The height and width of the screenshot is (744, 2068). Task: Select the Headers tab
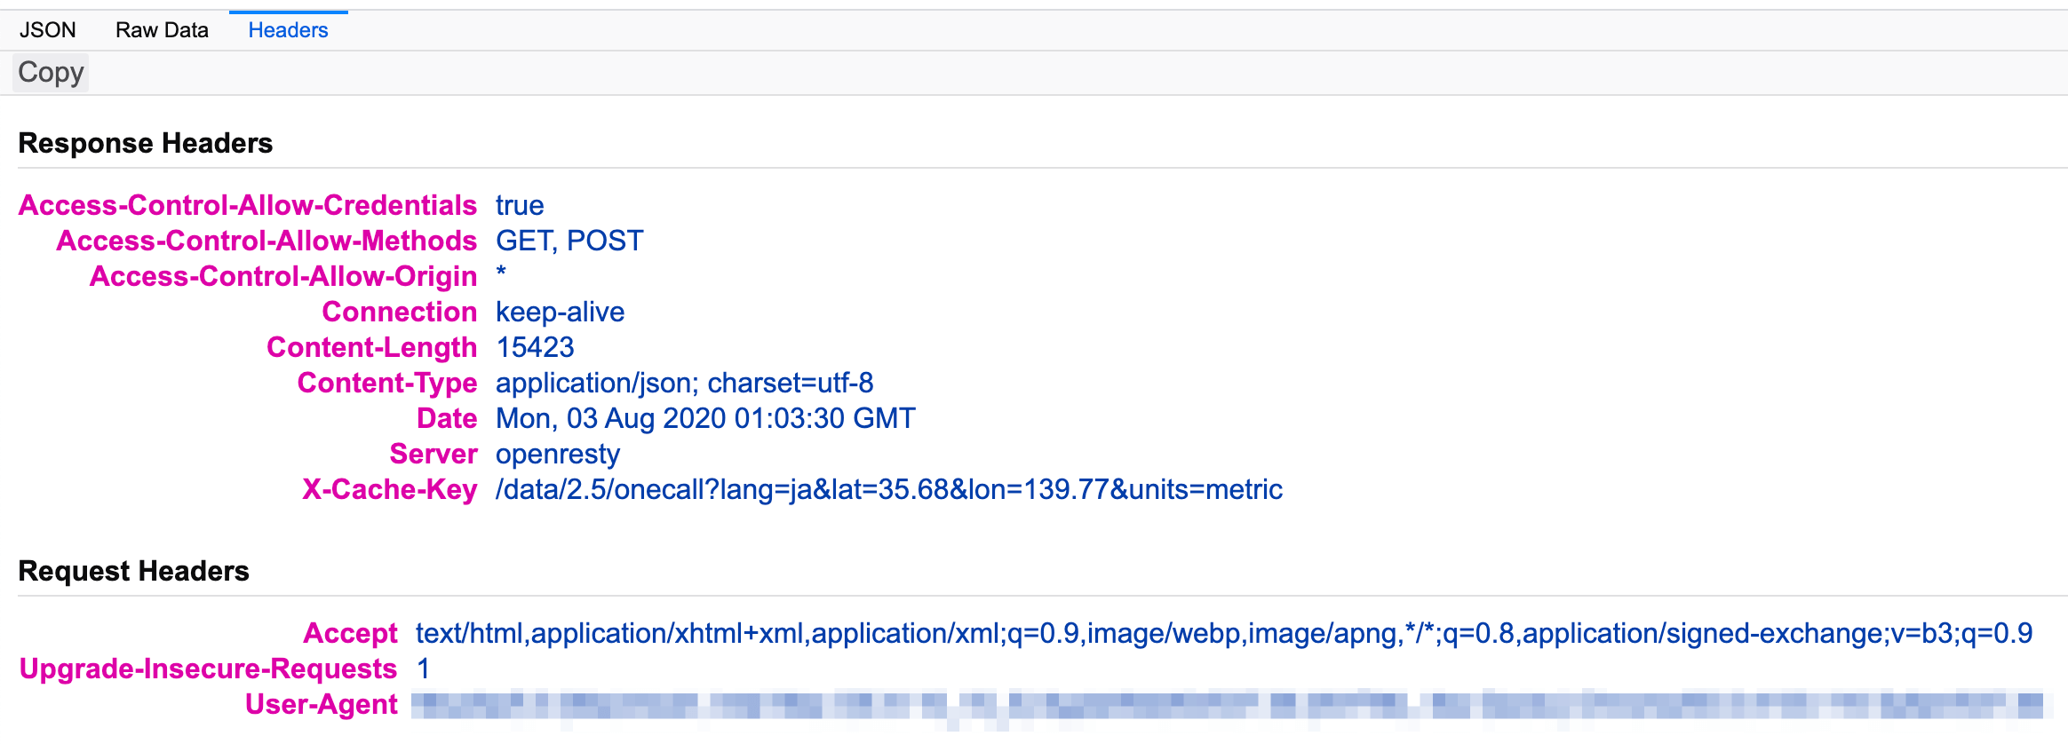(x=287, y=29)
